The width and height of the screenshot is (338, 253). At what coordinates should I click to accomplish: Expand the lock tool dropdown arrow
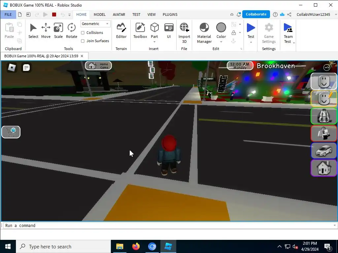[240, 33]
